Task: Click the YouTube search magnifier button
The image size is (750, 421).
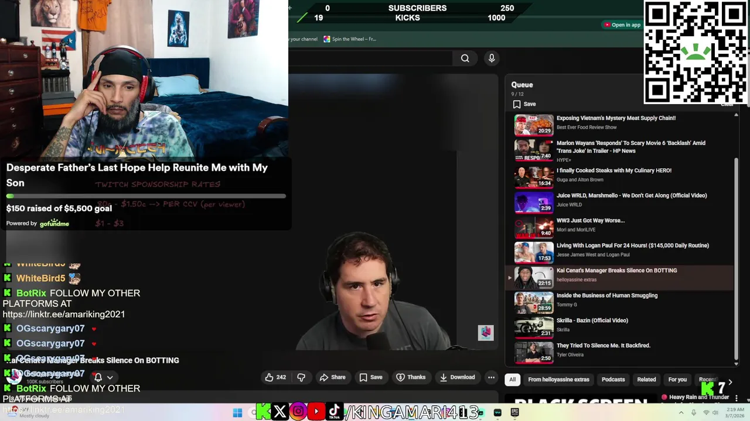Action: 465,58
